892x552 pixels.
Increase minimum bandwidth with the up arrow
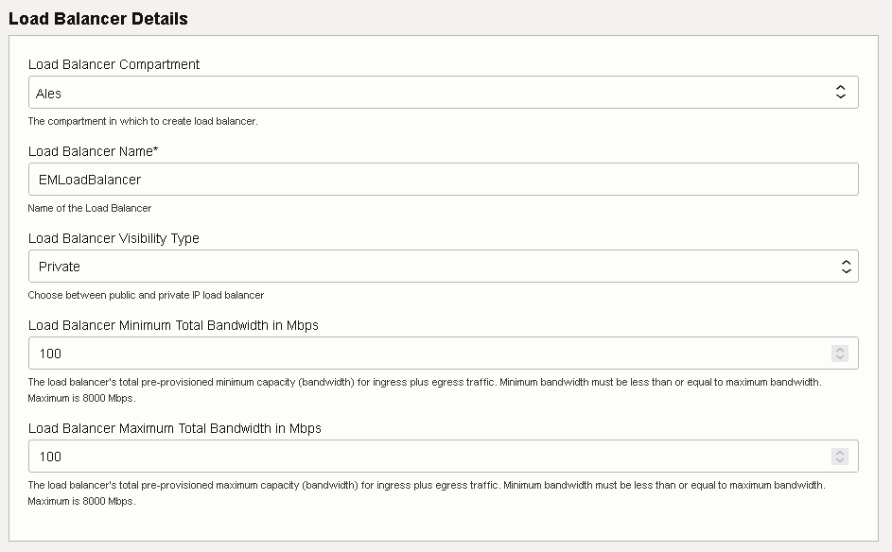839,350
